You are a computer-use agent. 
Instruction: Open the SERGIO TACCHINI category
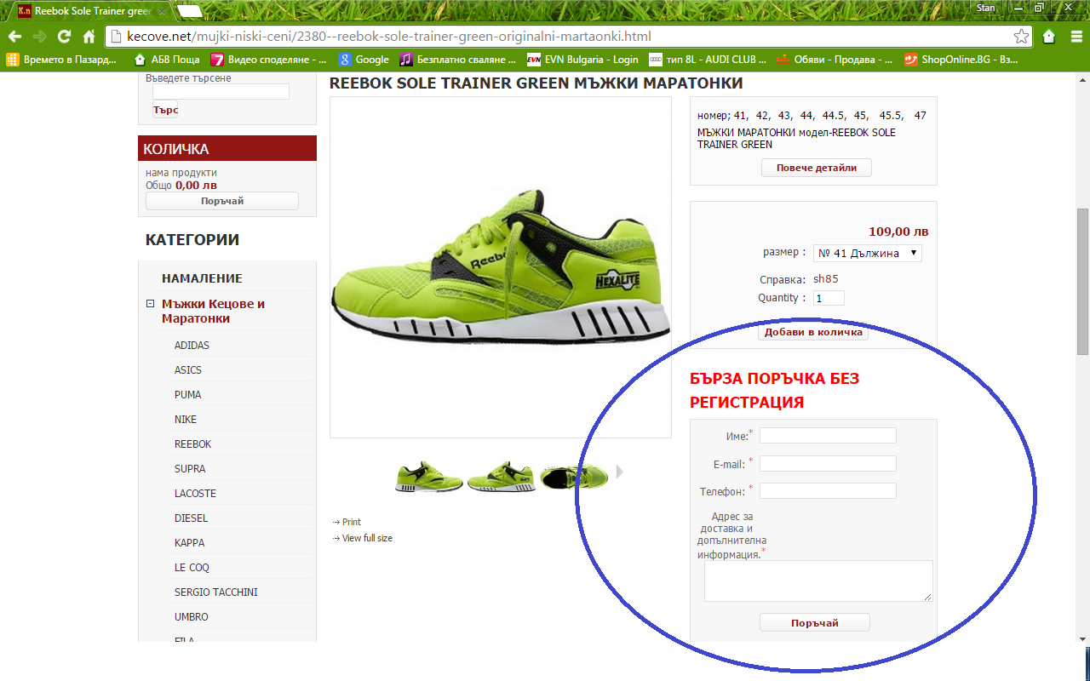(215, 592)
